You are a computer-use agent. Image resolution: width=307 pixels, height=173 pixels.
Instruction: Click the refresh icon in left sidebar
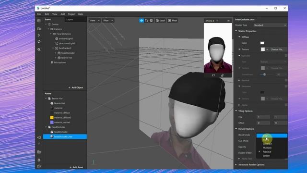39,42
